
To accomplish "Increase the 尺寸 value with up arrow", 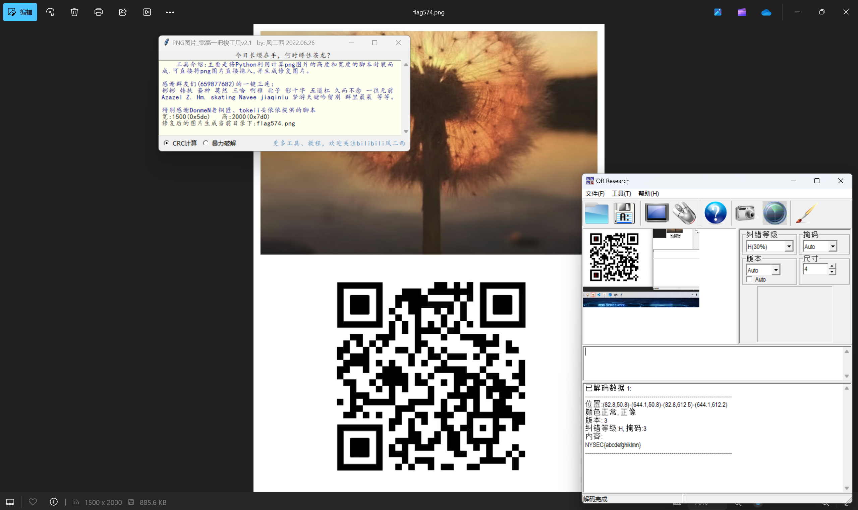I will (832, 266).
